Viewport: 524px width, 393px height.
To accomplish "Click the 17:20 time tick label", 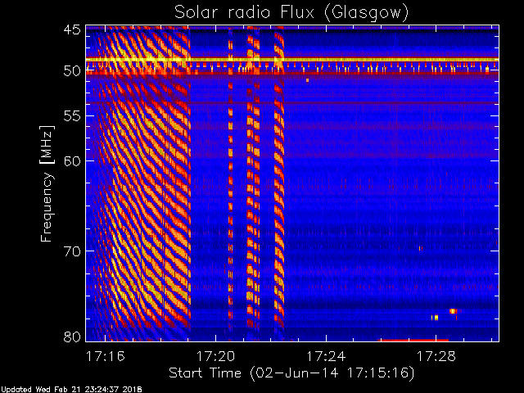I will pyautogui.click(x=215, y=356).
